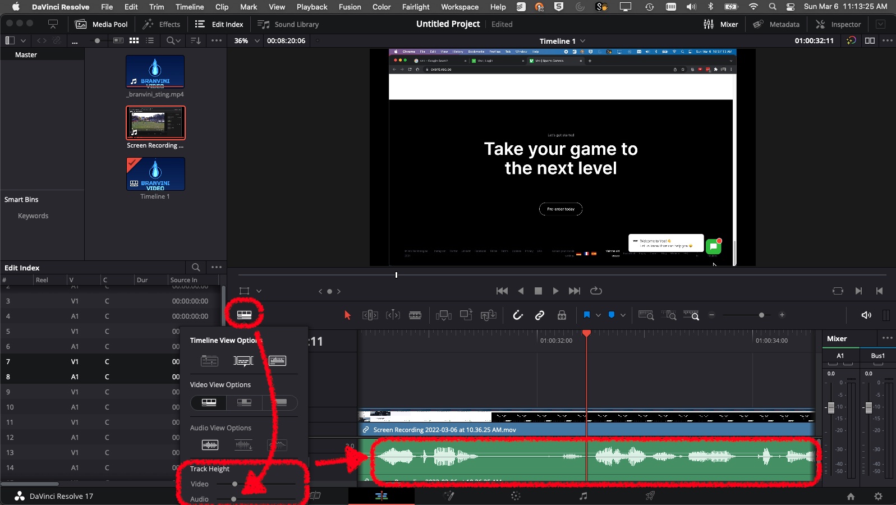Select Non-Rectified Waveform audio option
896x505 pixels.
[210, 445]
